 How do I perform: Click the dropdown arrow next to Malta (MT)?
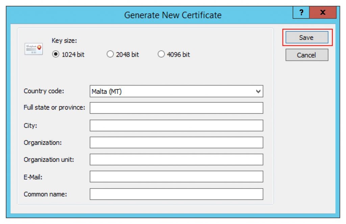(x=258, y=91)
